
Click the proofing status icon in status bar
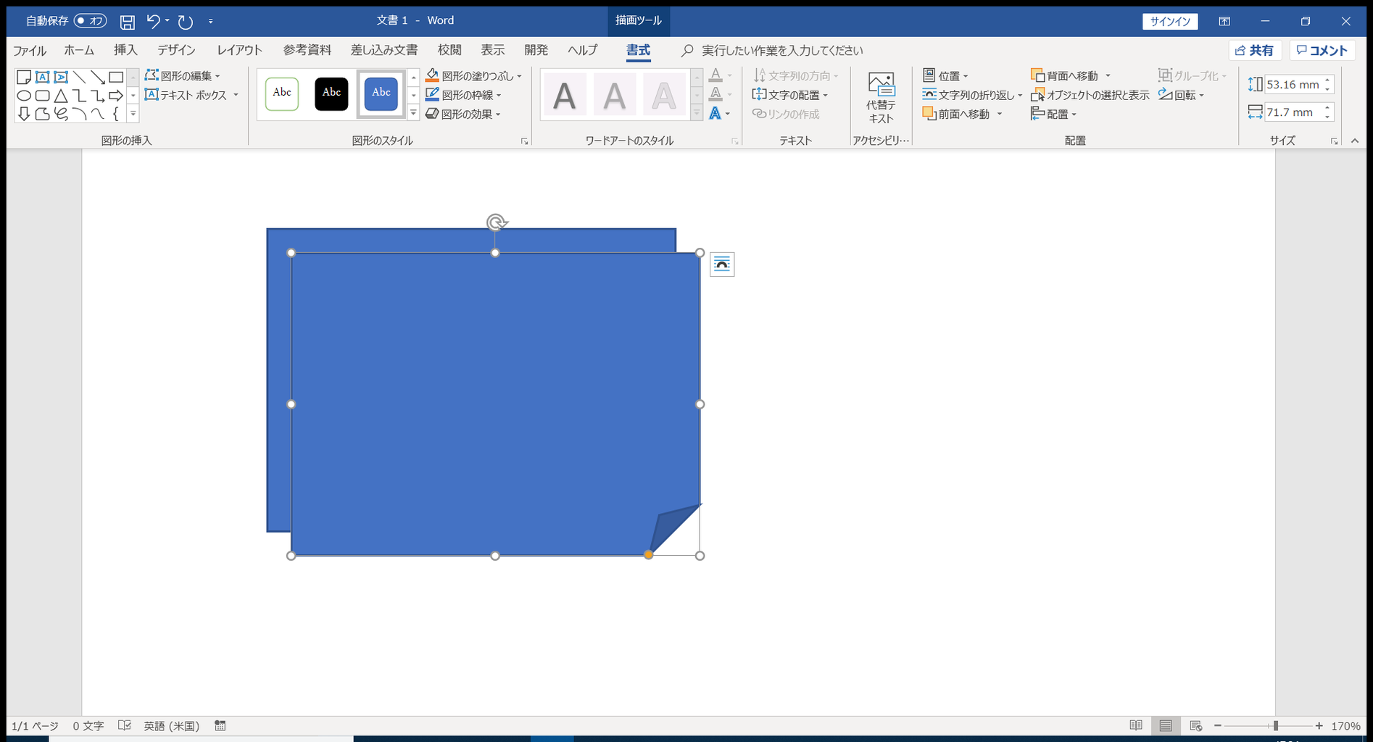coord(125,725)
